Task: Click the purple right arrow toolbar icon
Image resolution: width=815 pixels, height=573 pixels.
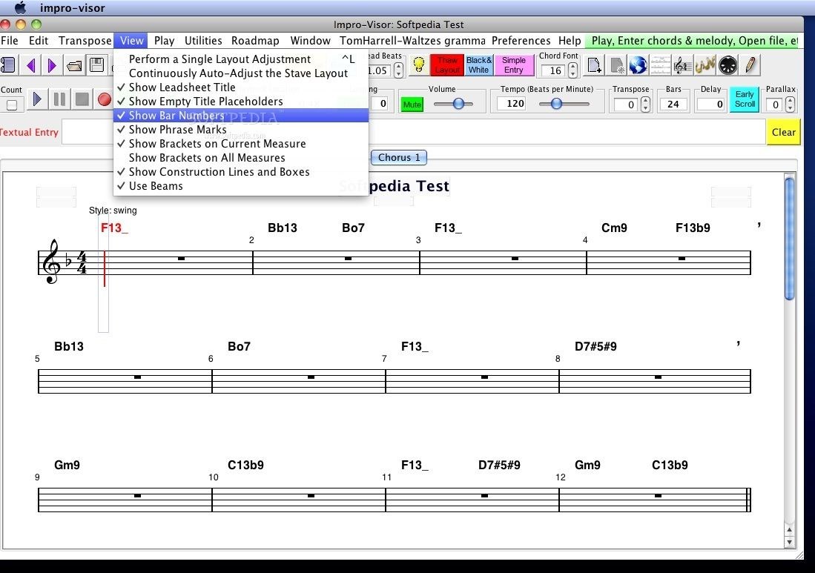Action: pyautogui.click(x=51, y=65)
